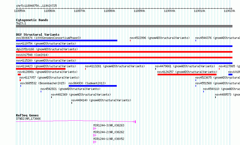Open the nsv964930 (Sudmant2013) label
Image resolution: width=240 pixels, height=145 pixels.
point(87,83)
